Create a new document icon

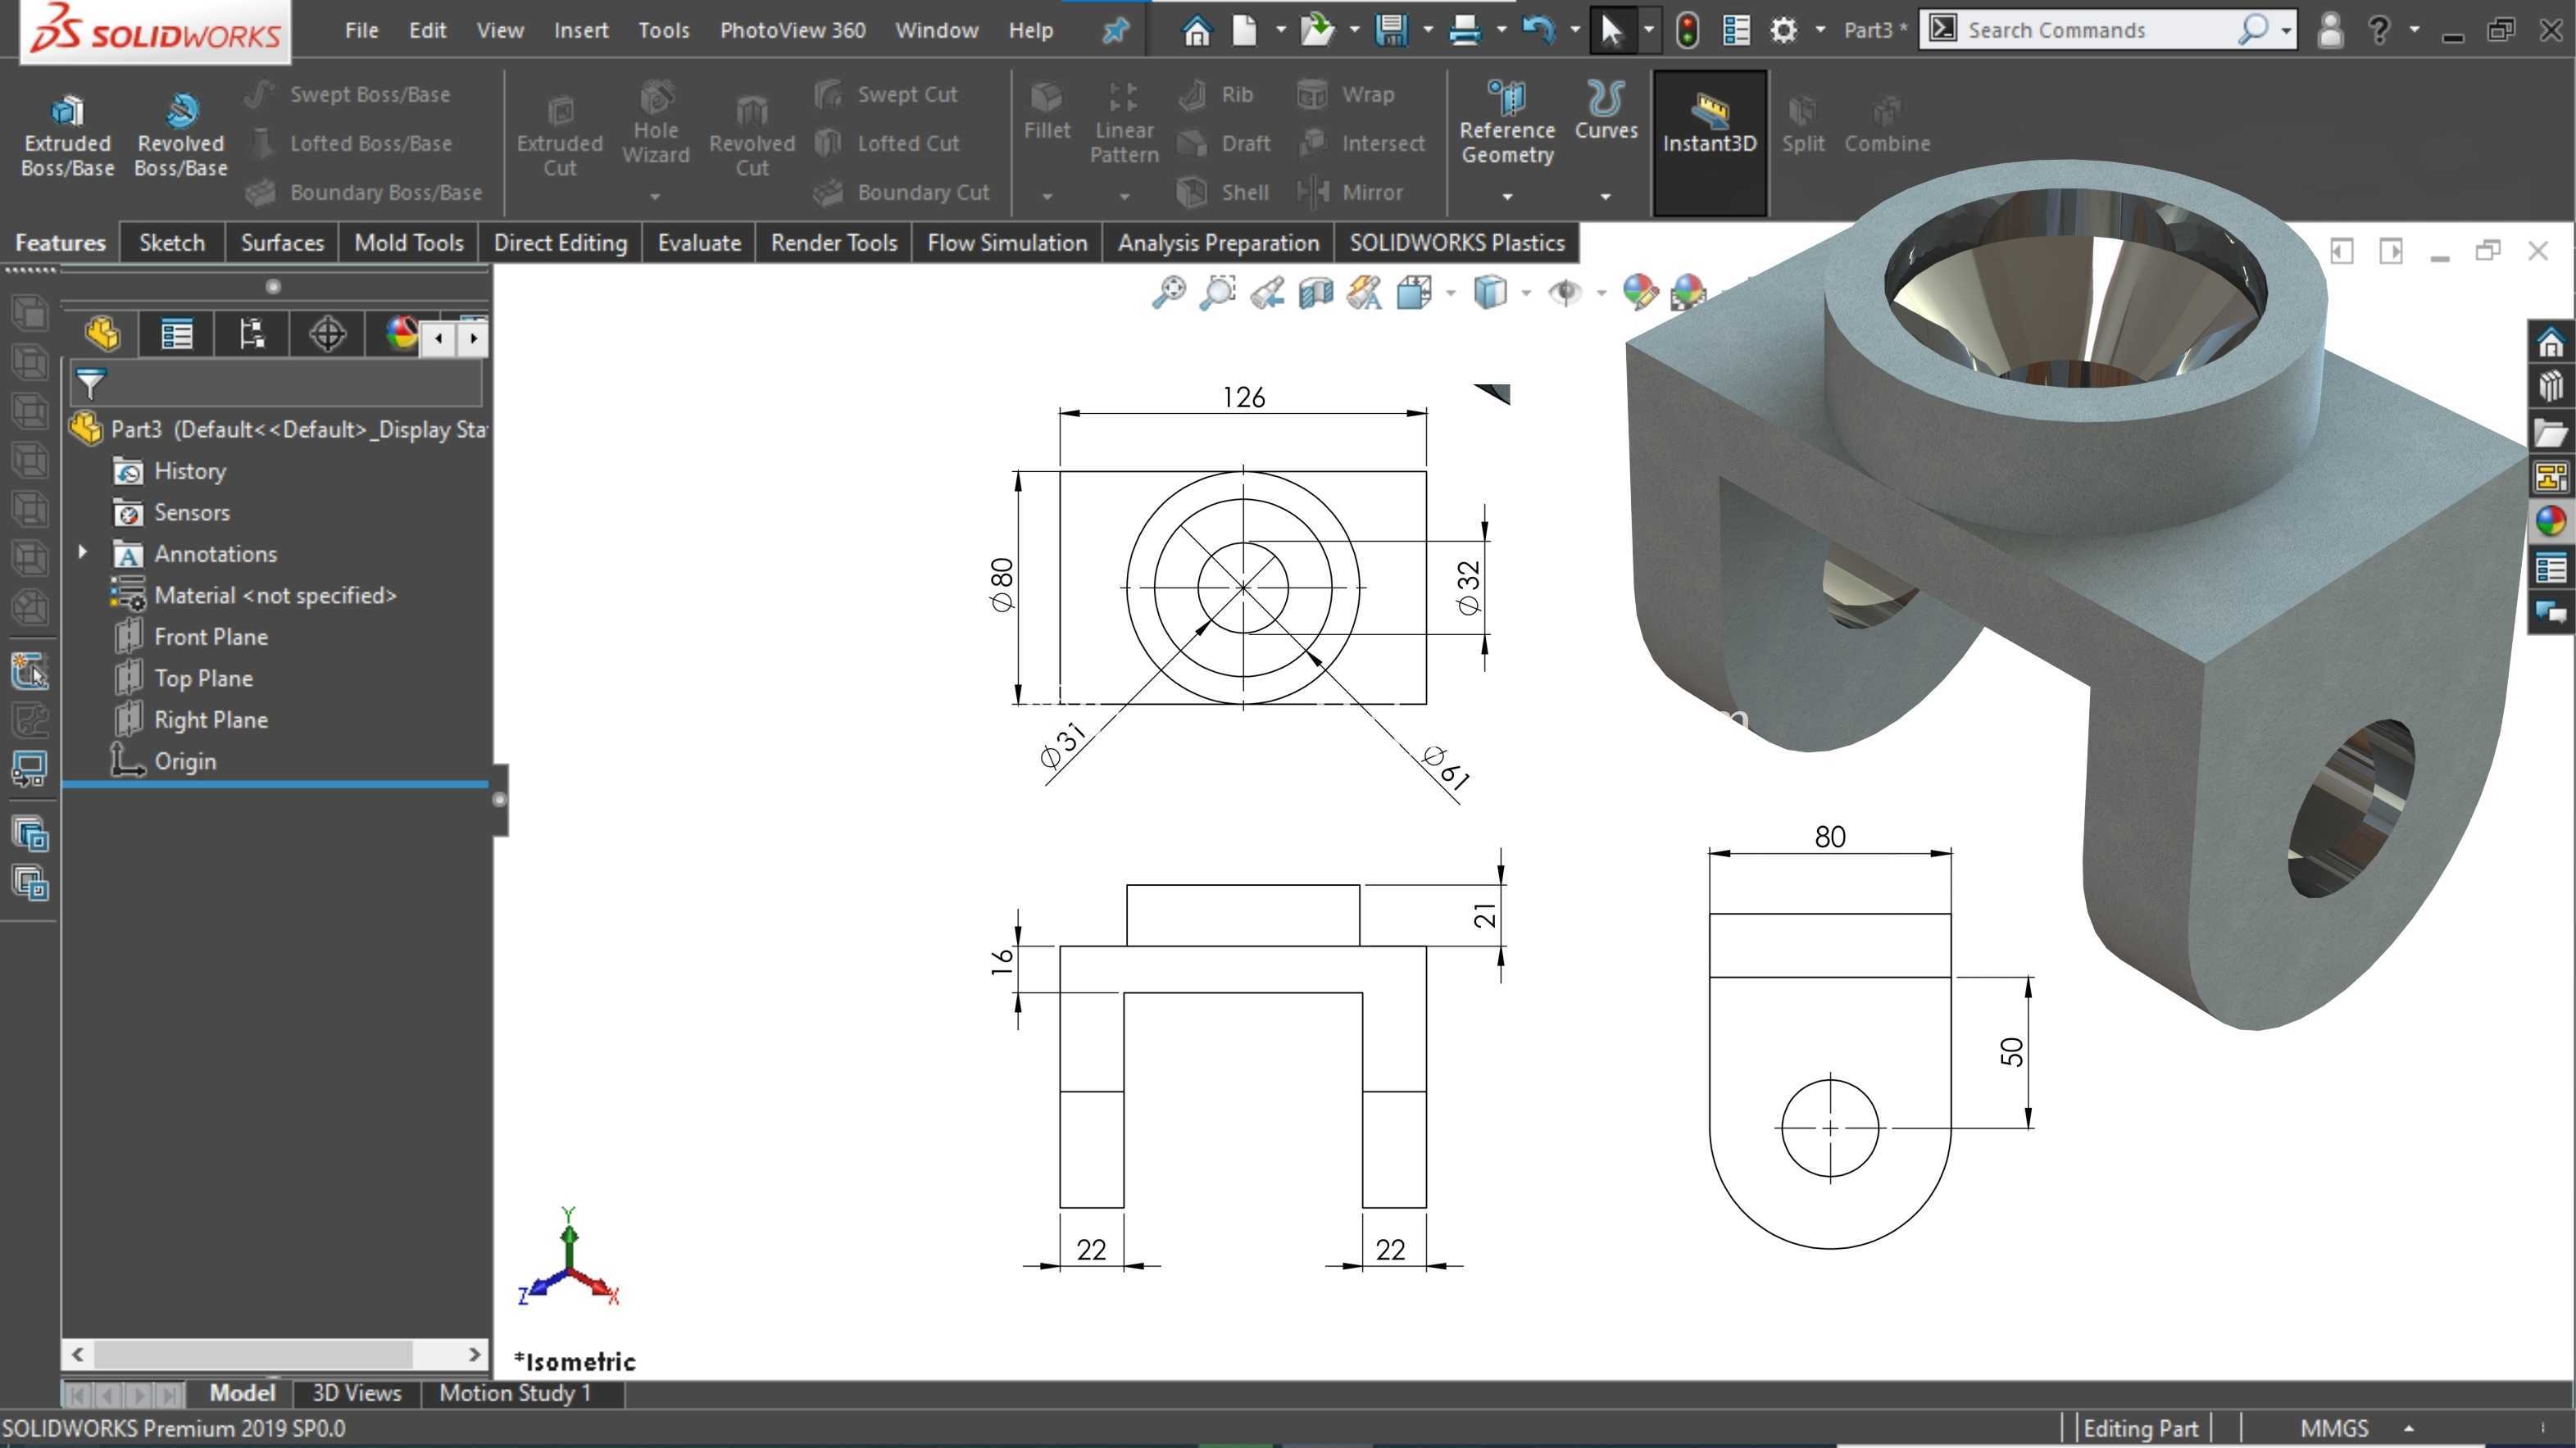pos(1244,30)
